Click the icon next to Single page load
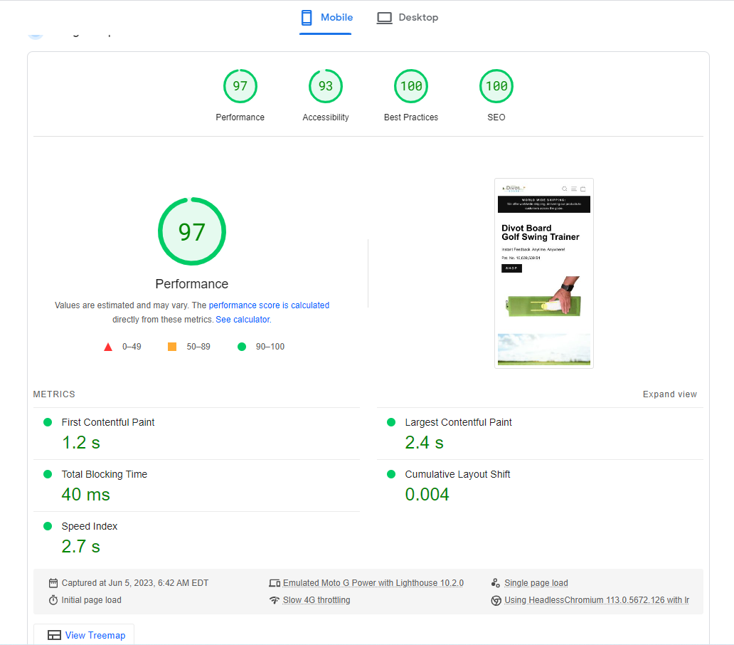This screenshot has height=645, width=734. pyautogui.click(x=495, y=582)
